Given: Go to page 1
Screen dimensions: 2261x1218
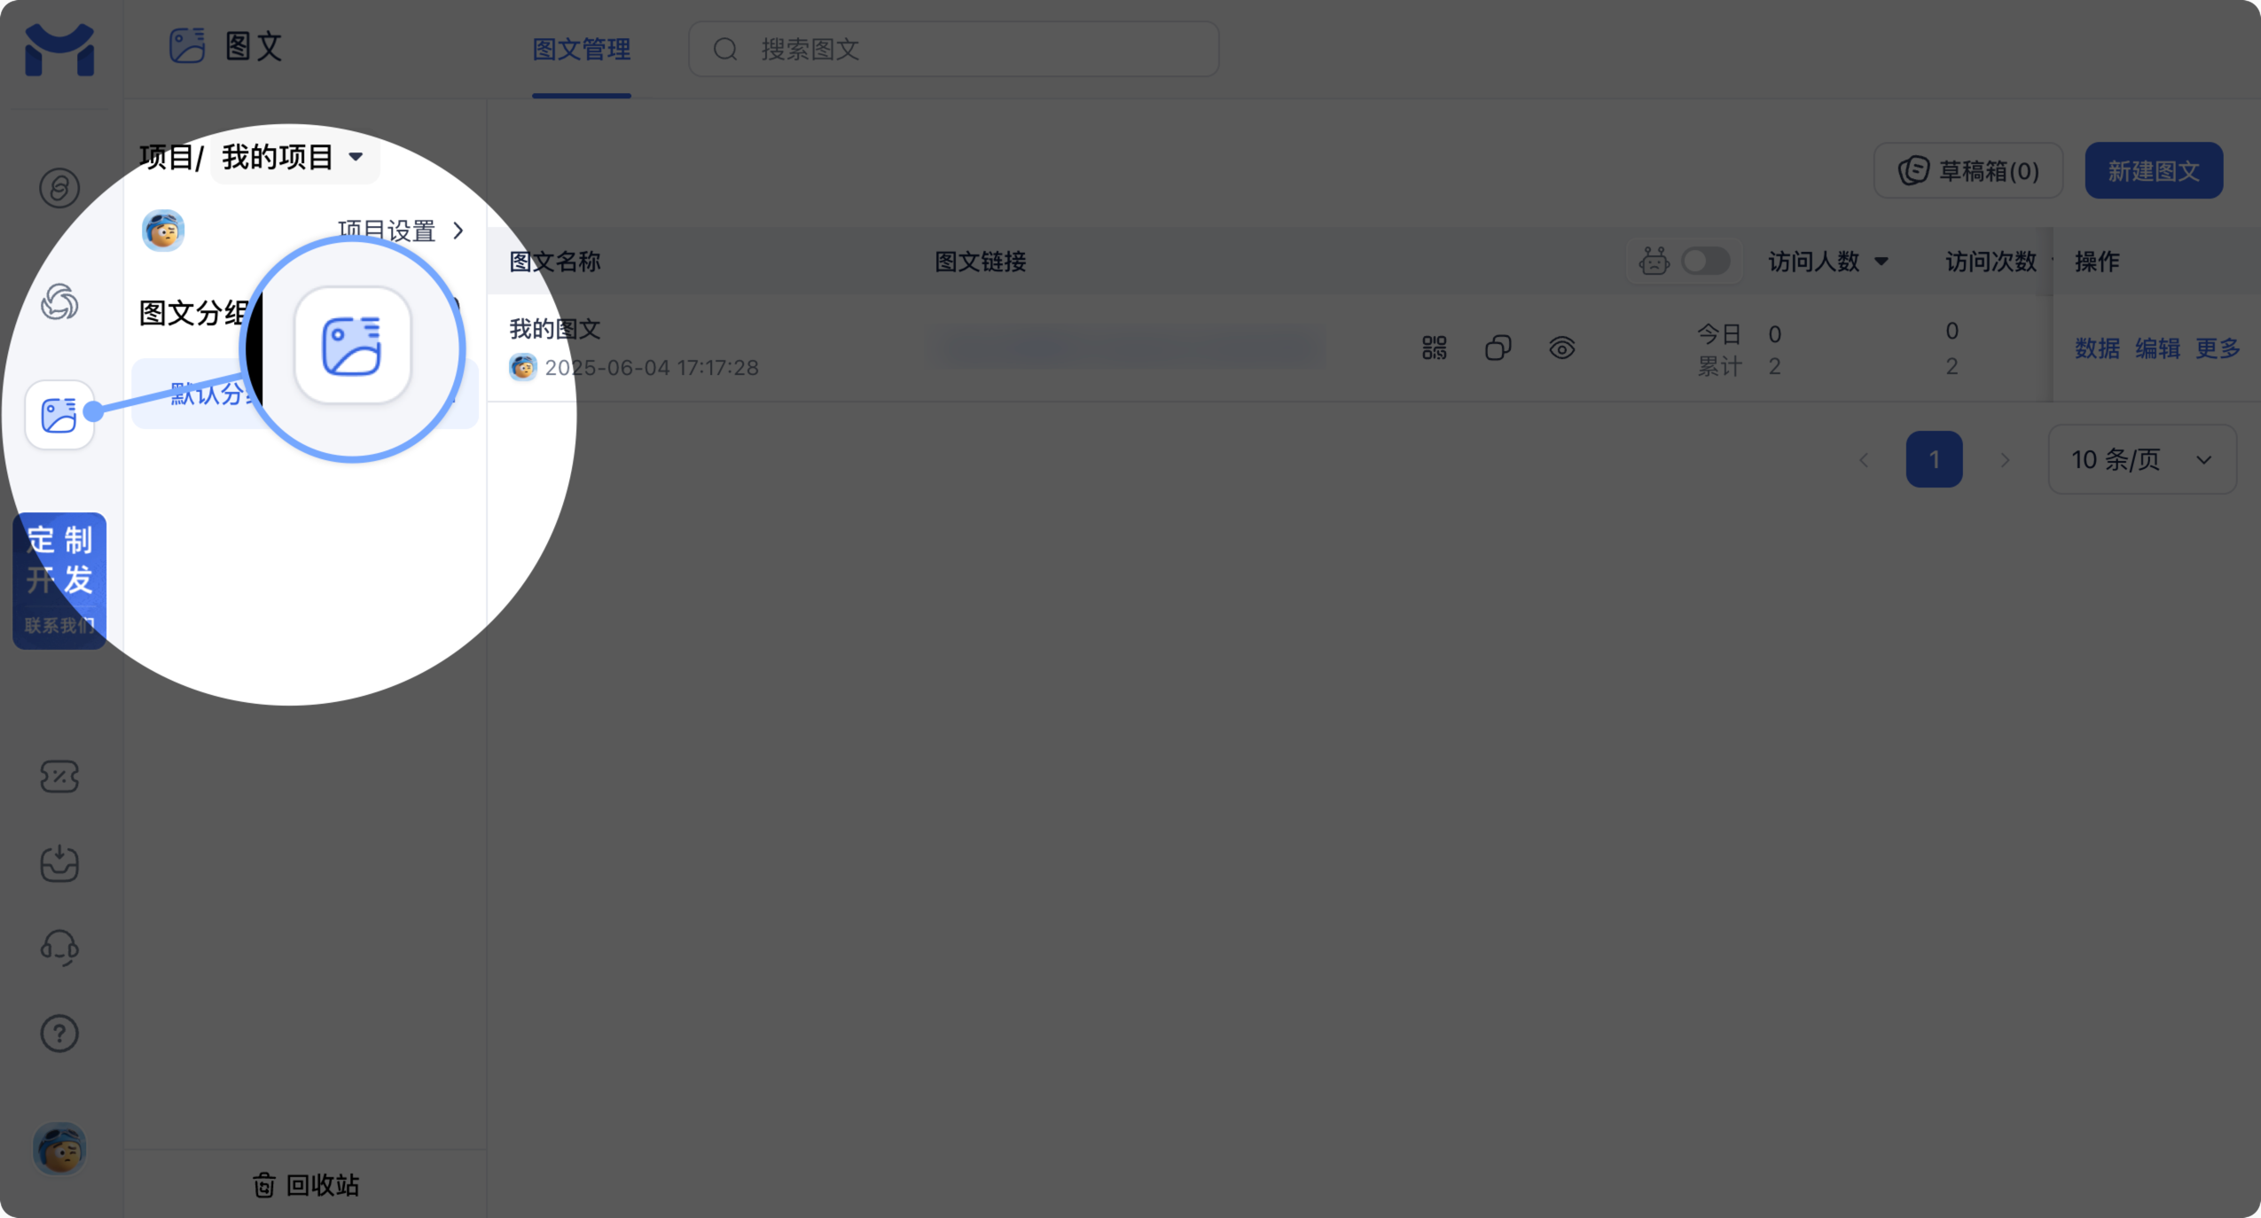Looking at the screenshot, I should pos(1934,459).
